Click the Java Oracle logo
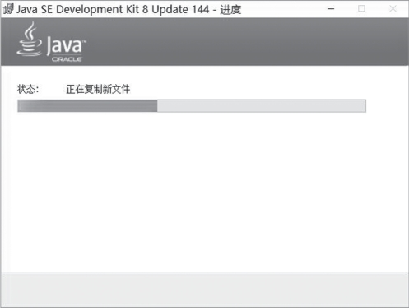The height and width of the screenshot is (308, 409). point(51,42)
